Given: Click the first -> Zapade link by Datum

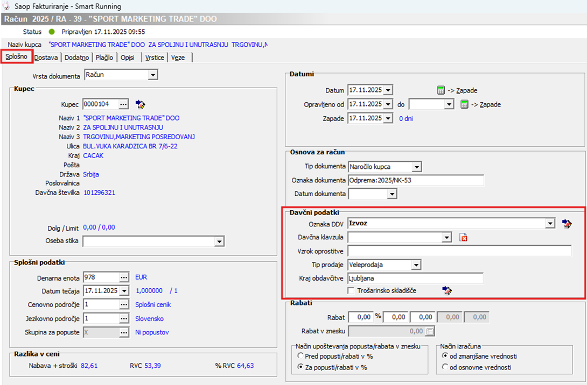Looking at the screenshot, I should point(463,90).
